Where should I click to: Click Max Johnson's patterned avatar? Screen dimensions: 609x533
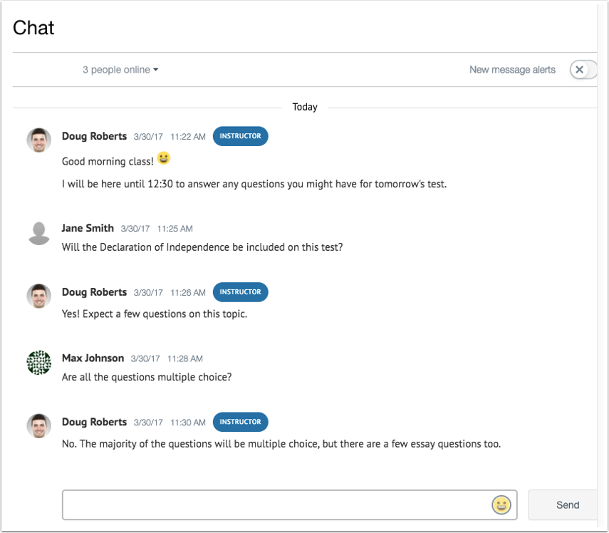point(39,363)
